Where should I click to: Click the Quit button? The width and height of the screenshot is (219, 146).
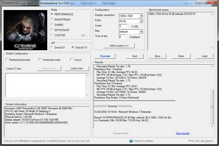(x=135, y=56)
